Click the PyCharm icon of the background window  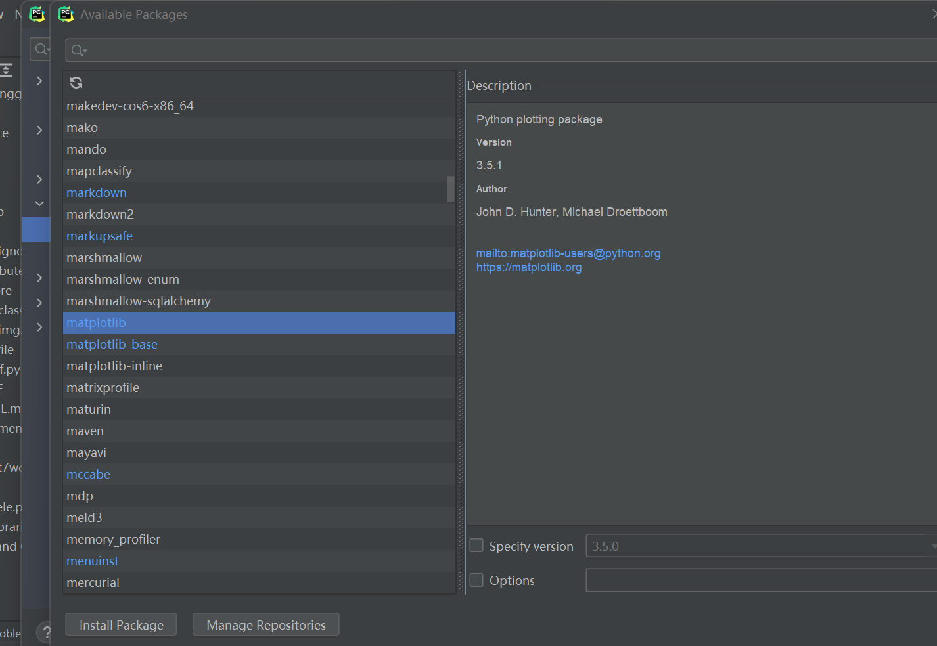click(x=37, y=14)
